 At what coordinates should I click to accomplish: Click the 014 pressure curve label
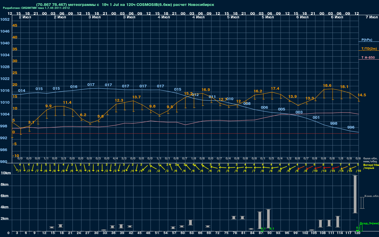coord(22,91)
